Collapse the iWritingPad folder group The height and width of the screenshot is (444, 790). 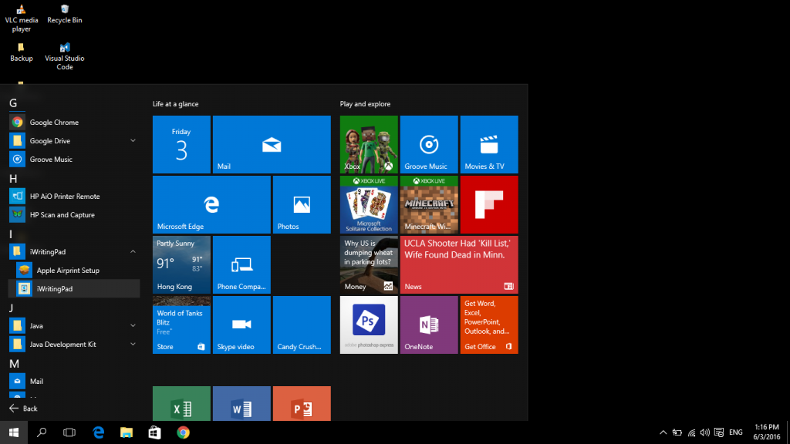tap(133, 252)
